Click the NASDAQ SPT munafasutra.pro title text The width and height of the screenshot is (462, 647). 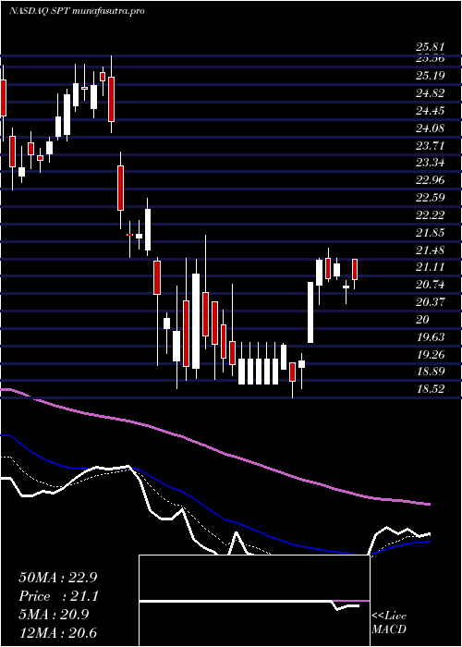pyautogui.click(x=77, y=11)
